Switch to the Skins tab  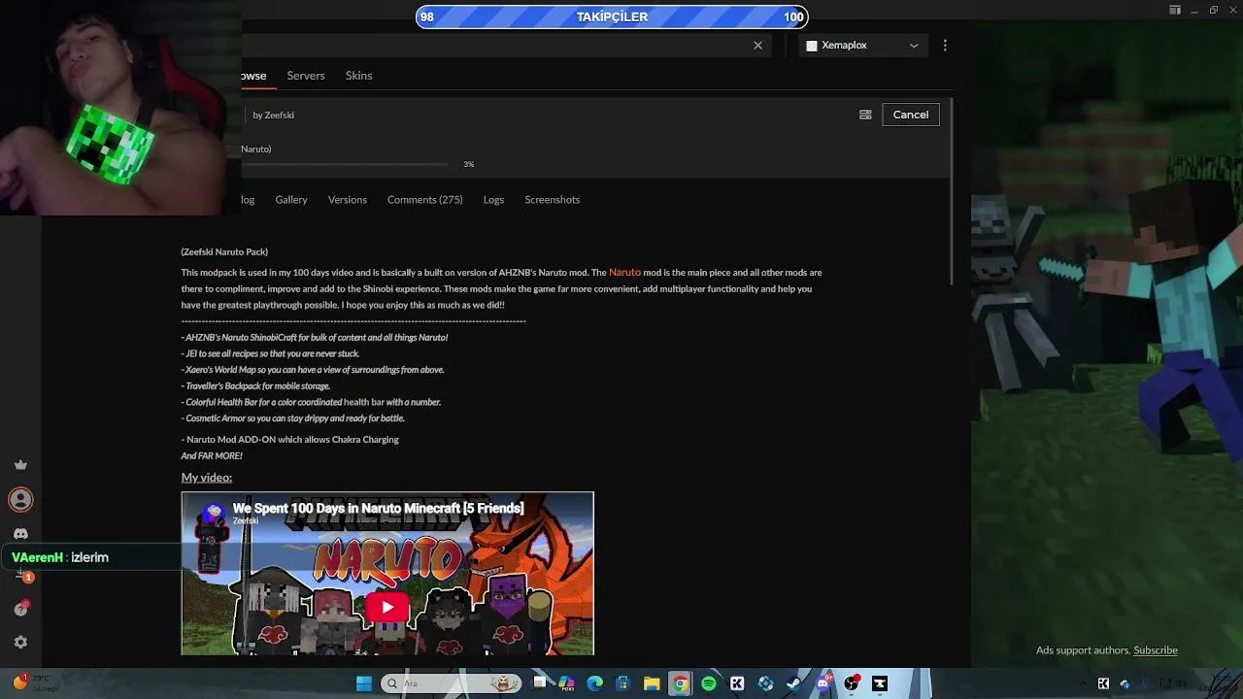click(x=358, y=76)
